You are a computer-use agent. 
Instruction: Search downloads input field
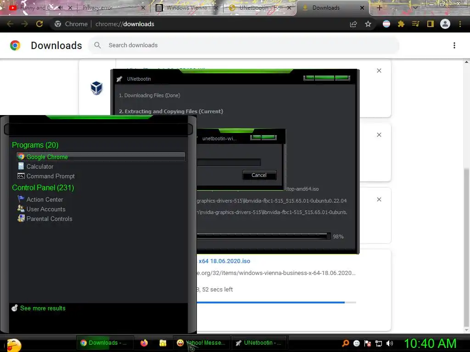(x=243, y=45)
